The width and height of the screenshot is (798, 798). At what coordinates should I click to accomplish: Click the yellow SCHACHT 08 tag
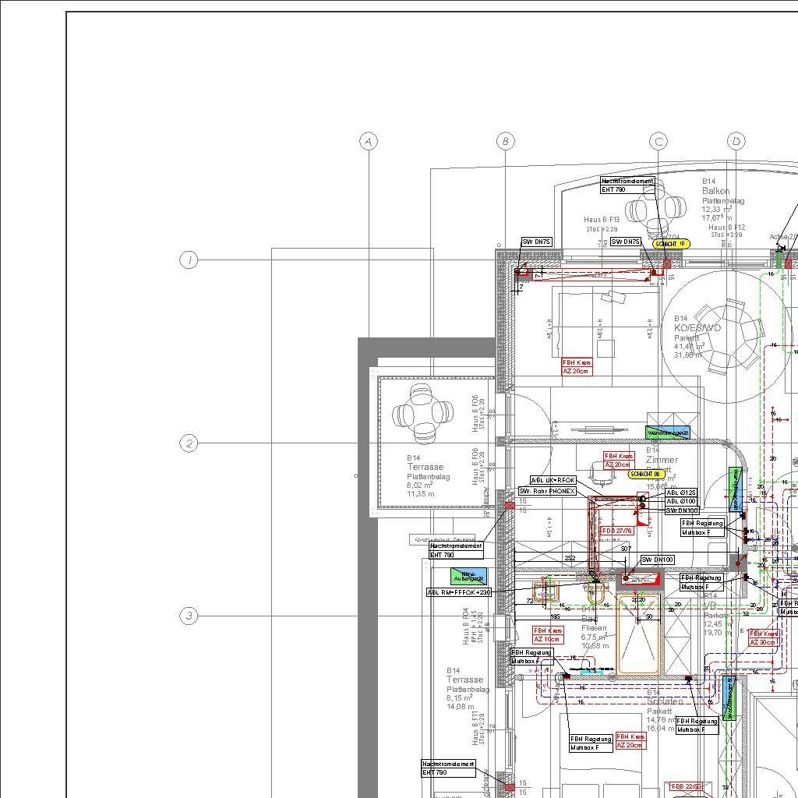(x=646, y=474)
